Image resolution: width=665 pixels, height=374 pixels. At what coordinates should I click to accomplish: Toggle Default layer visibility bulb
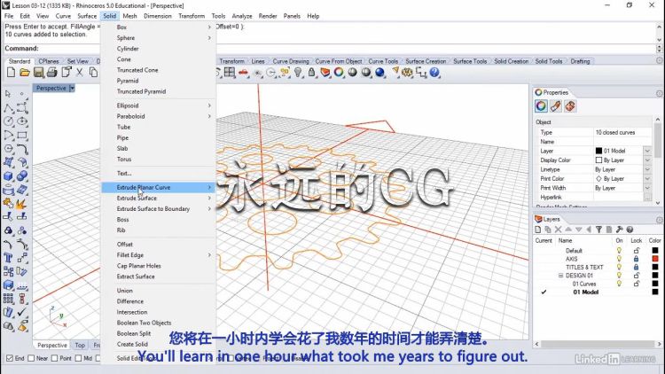click(619, 251)
